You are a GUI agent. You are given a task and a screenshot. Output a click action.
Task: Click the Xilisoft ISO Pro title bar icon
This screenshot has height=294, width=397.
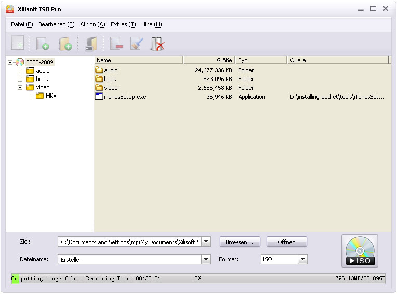10,9
